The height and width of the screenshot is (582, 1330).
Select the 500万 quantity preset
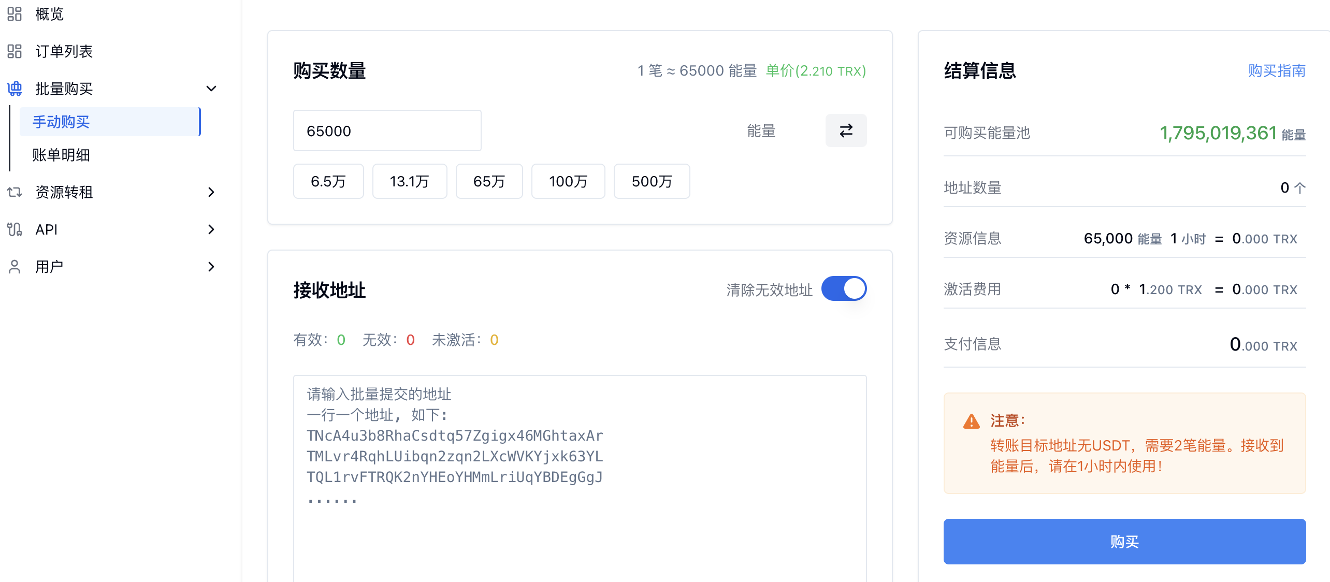[x=652, y=181]
